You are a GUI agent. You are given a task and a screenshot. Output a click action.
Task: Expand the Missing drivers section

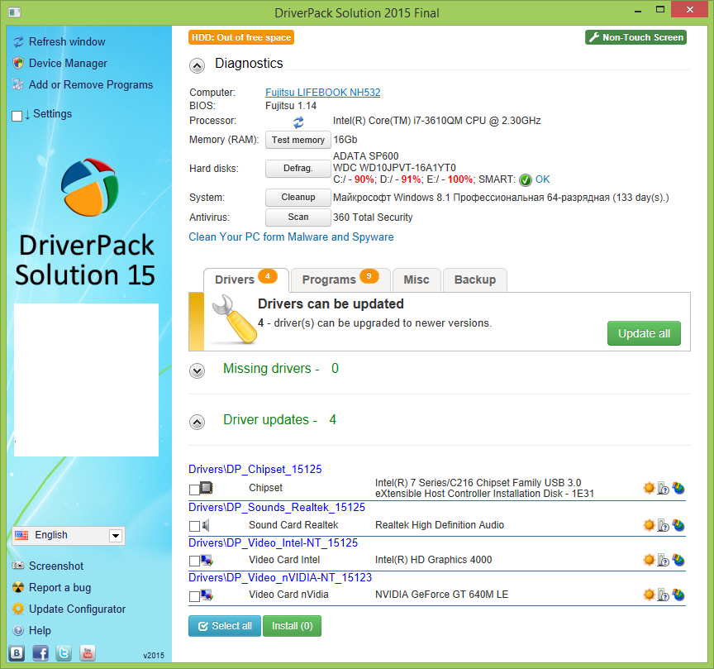[x=197, y=370]
